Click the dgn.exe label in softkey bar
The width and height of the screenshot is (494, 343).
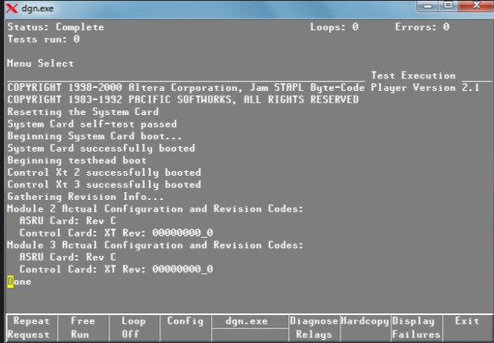(x=248, y=321)
